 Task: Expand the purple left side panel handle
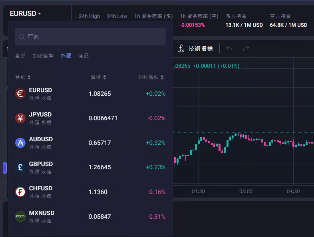click(x=5, y=168)
